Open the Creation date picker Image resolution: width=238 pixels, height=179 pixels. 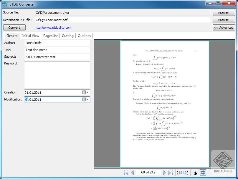84,92
